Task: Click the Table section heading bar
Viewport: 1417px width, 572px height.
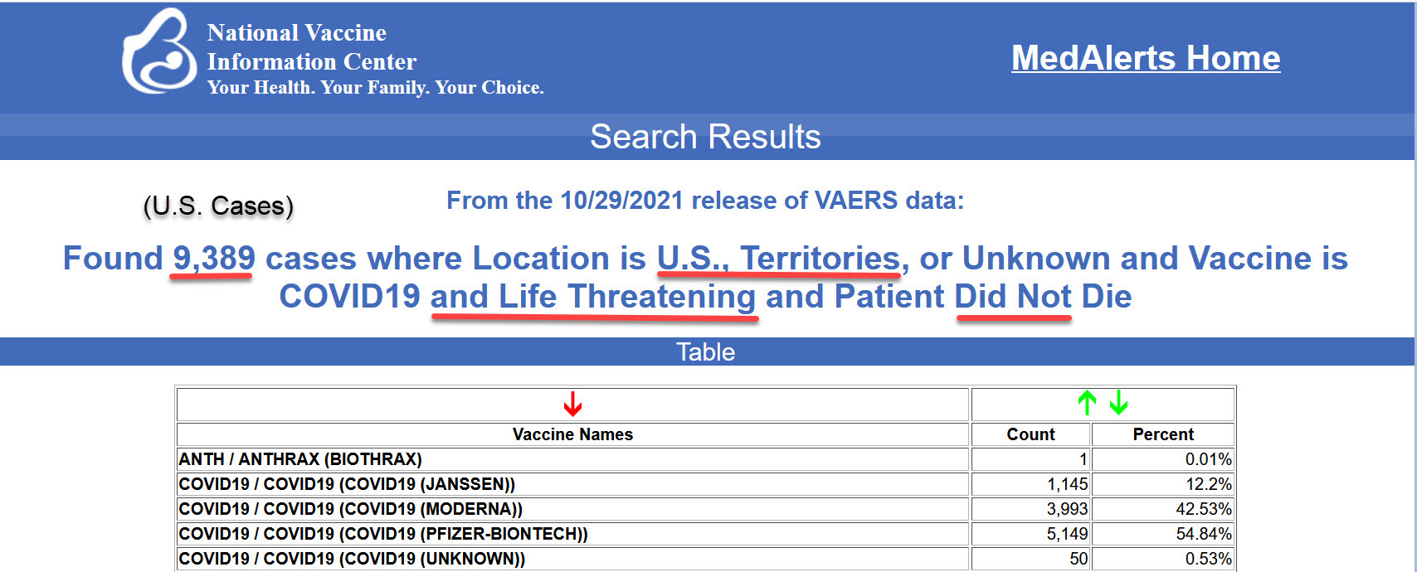Action: [x=707, y=351]
